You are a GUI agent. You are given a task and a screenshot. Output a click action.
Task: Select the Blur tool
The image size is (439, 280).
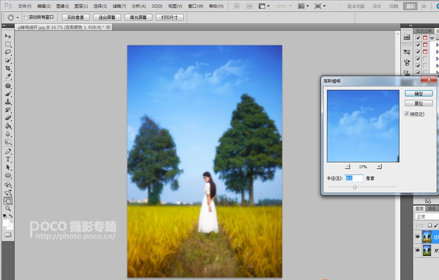point(8,134)
